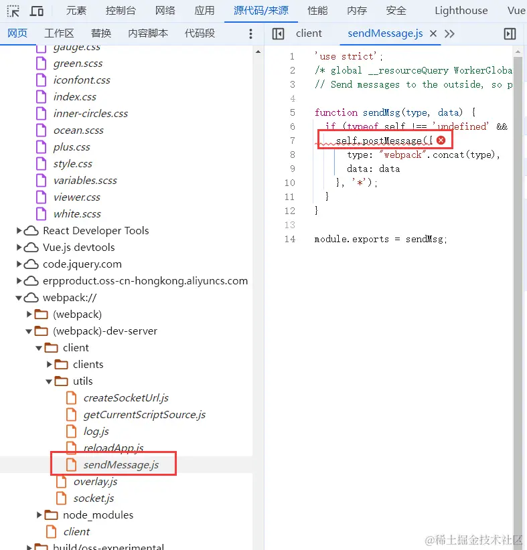Expand the (webpack) folder
This screenshot has height=550, width=527.
click(29, 314)
